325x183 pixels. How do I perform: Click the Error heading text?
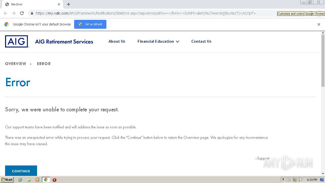pyautogui.click(x=18, y=82)
